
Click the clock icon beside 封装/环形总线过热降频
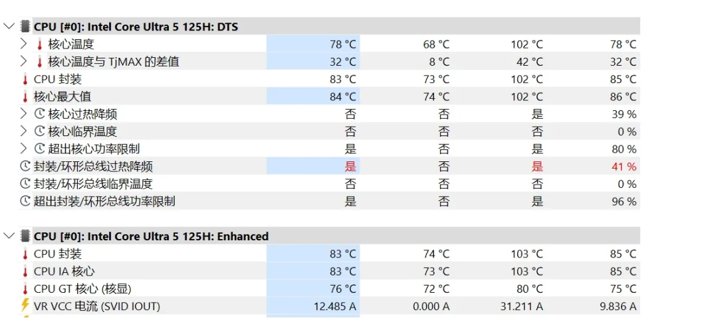click(25, 167)
